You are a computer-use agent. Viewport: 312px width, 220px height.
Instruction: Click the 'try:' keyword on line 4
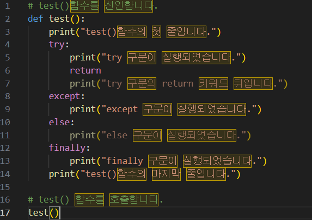[59, 45]
